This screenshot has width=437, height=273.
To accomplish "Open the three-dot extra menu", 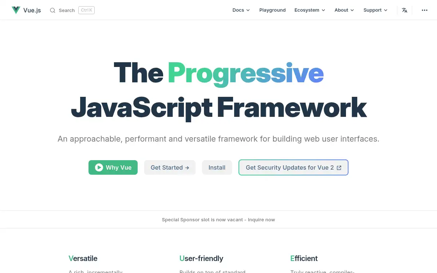I will coord(425,10).
